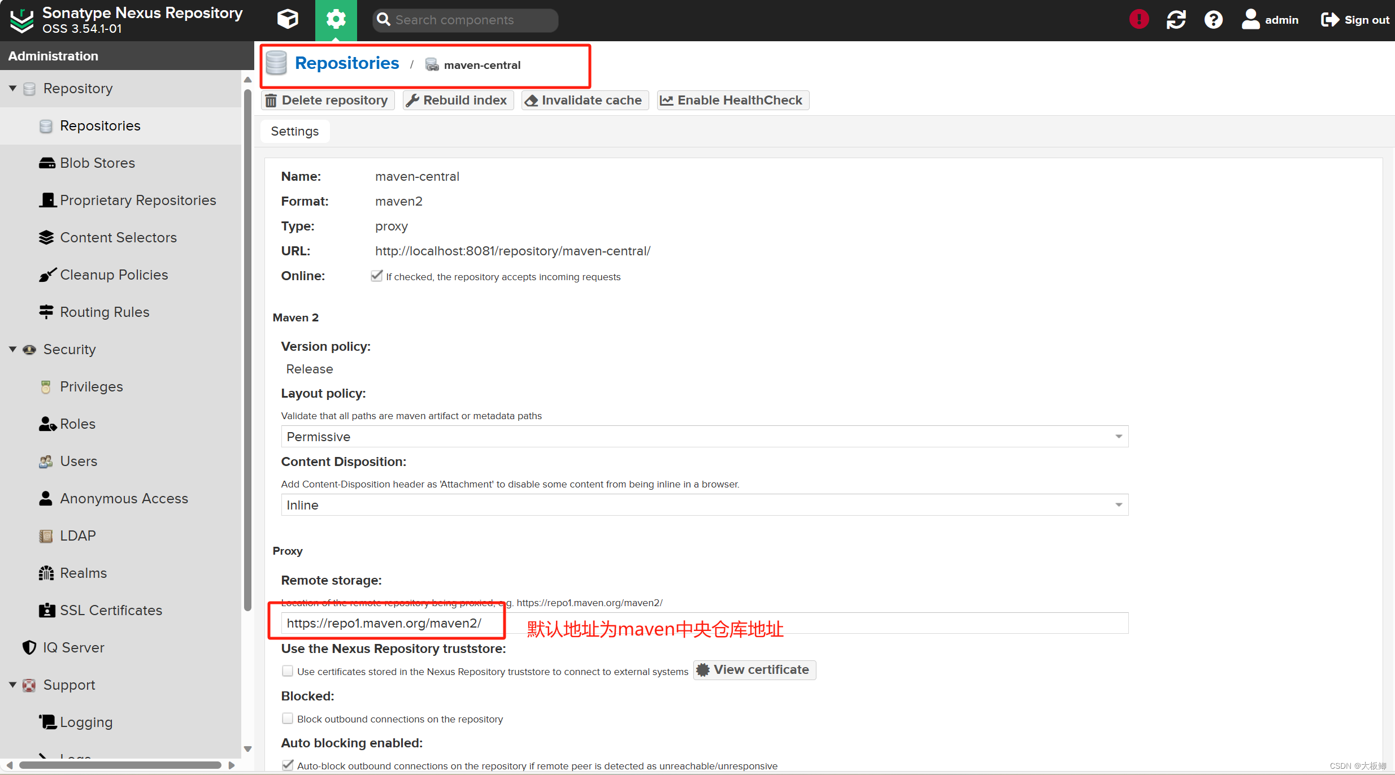Click the Sonatype Nexus logo

pos(22,20)
